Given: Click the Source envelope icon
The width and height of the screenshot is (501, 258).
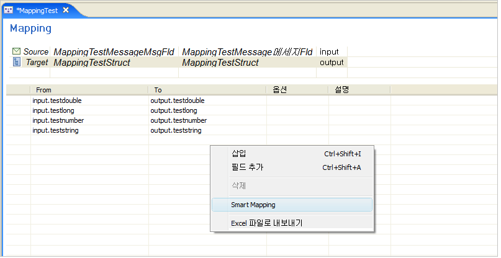Looking at the screenshot, I should click(x=16, y=51).
